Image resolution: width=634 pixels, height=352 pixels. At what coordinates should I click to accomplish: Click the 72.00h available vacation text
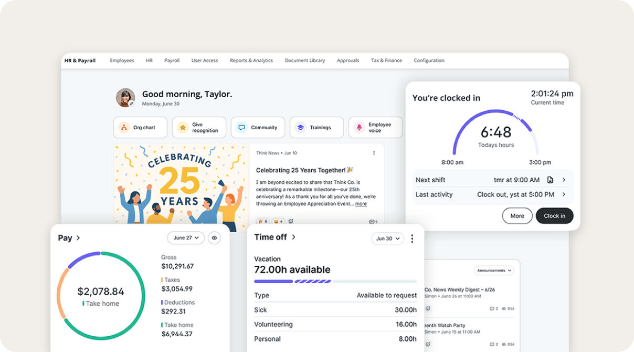[x=292, y=270]
